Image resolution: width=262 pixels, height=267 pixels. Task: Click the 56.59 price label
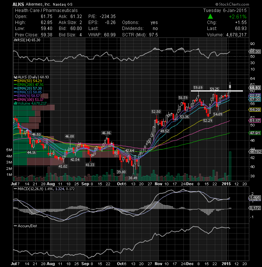coord(183,98)
